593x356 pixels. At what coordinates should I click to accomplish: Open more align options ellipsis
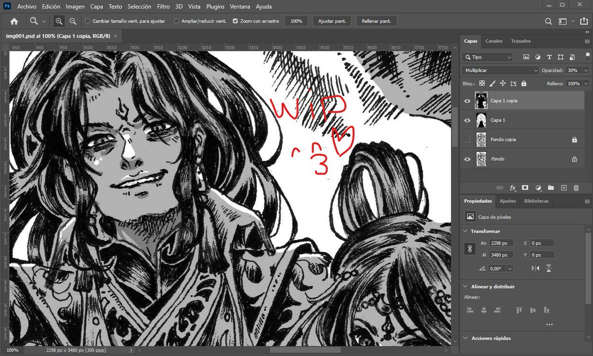(x=550, y=325)
